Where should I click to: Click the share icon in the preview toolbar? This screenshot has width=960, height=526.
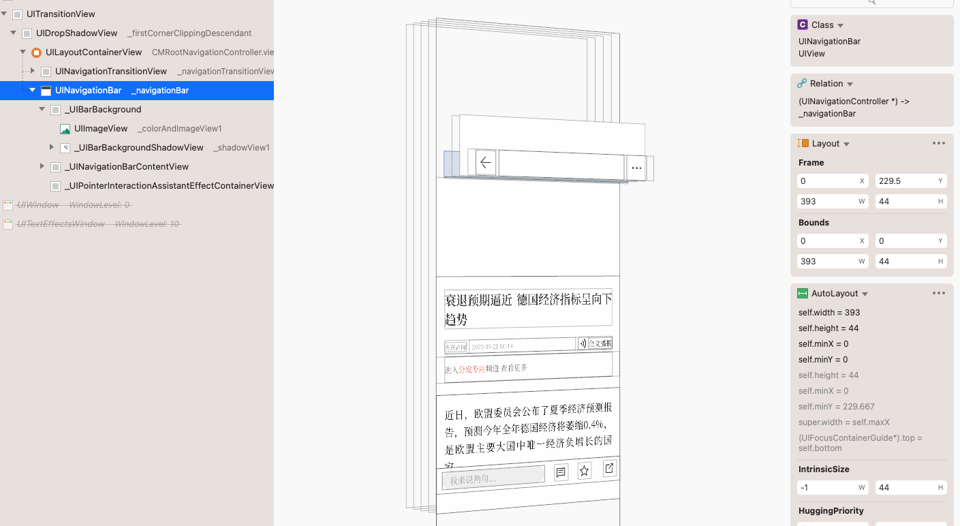(x=610, y=468)
